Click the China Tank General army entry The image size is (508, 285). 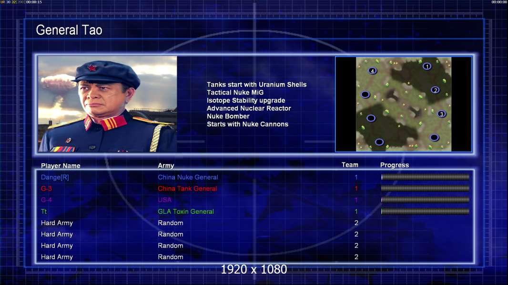187,189
